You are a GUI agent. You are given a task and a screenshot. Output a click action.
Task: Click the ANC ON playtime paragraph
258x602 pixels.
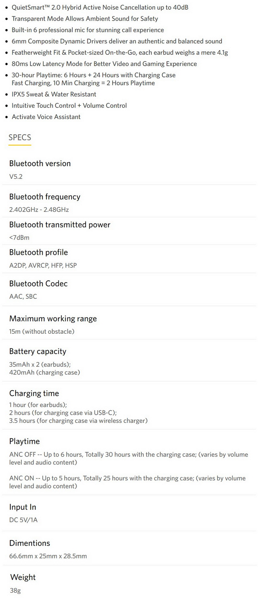pyautogui.click(x=127, y=482)
